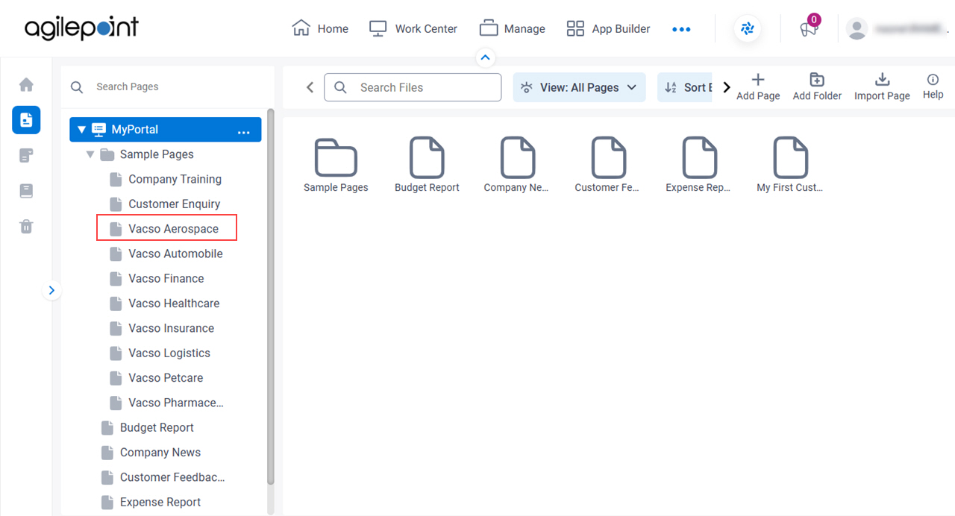Expand the left sidebar with arrow
The width and height of the screenshot is (955, 516).
click(51, 290)
